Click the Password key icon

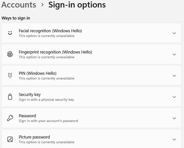click(10, 118)
